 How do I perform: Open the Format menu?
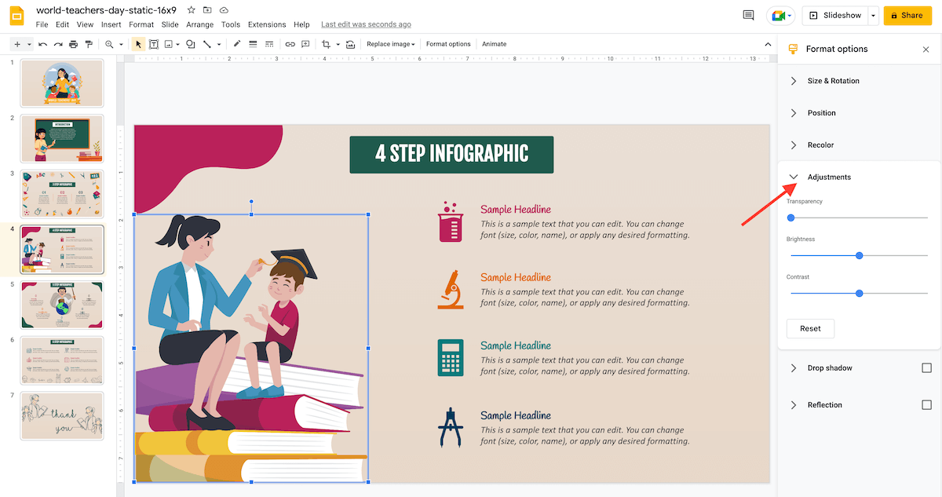[x=141, y=24]
